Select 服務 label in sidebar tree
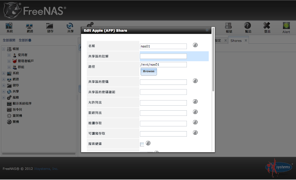The height and width of the screenshot is (180, 296). [x=16, y=97]
